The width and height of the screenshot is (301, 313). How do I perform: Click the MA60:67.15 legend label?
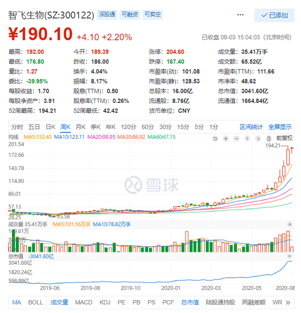tap(161, 137)
